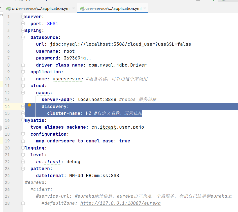The image size is (238, 212).
Task: Click the Spring icon on user-service tab
Action: 82,9
